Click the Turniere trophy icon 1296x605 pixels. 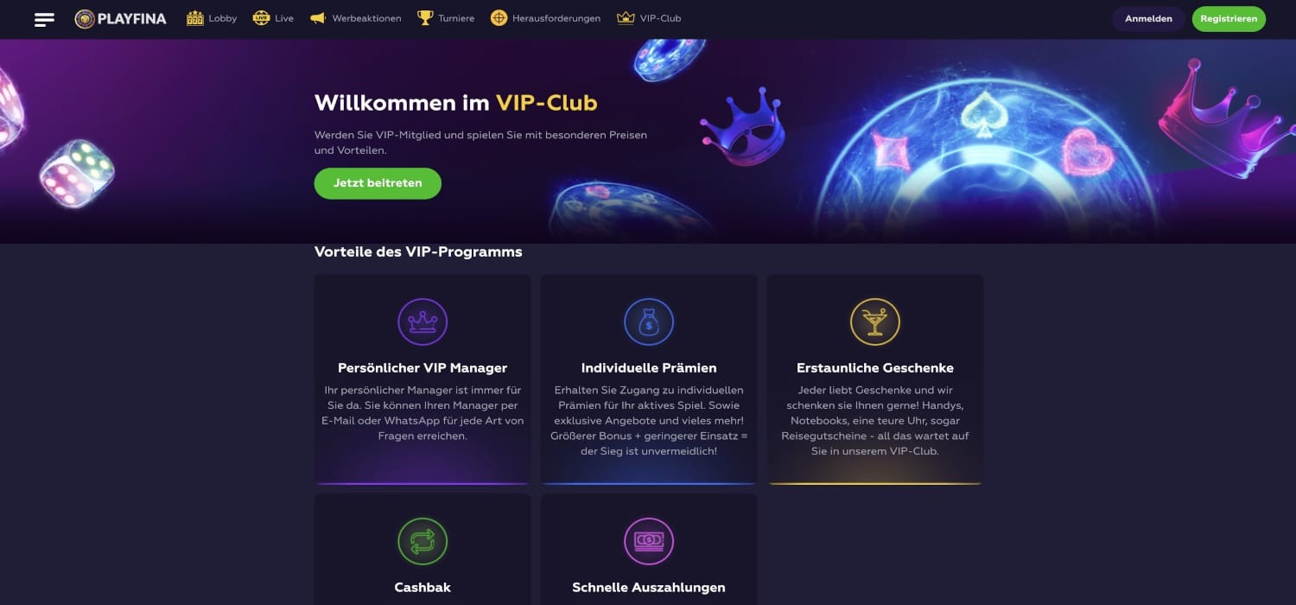[425, 18]
